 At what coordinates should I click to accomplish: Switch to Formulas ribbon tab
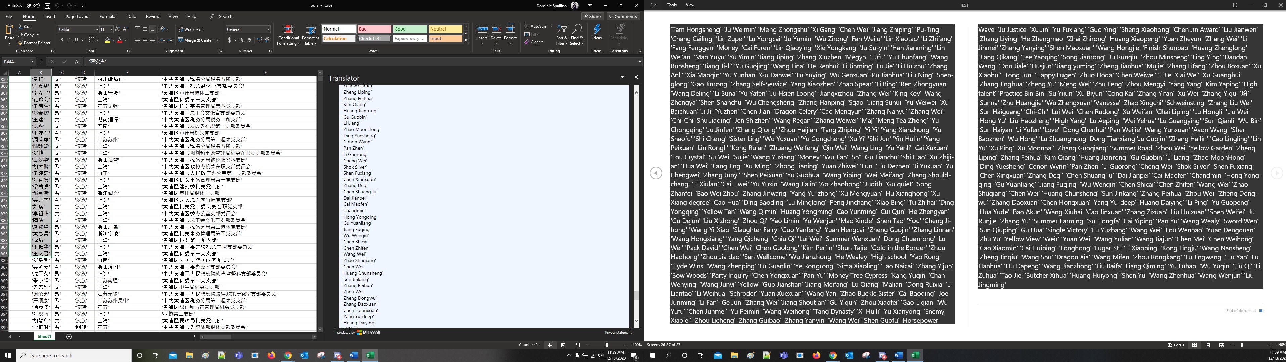point(108,16)
